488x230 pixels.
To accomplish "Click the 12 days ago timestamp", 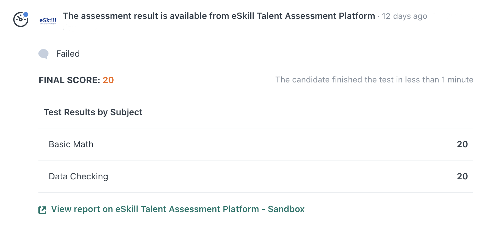I will [405, 16].
